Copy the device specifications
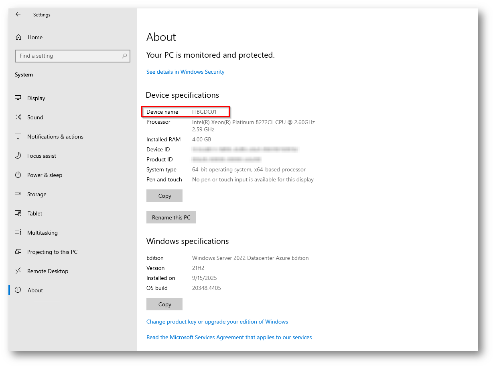 click(x=164, y=196)
